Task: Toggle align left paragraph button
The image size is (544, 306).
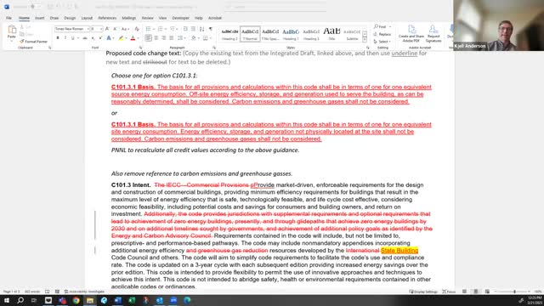Action: tap(148, 38)
